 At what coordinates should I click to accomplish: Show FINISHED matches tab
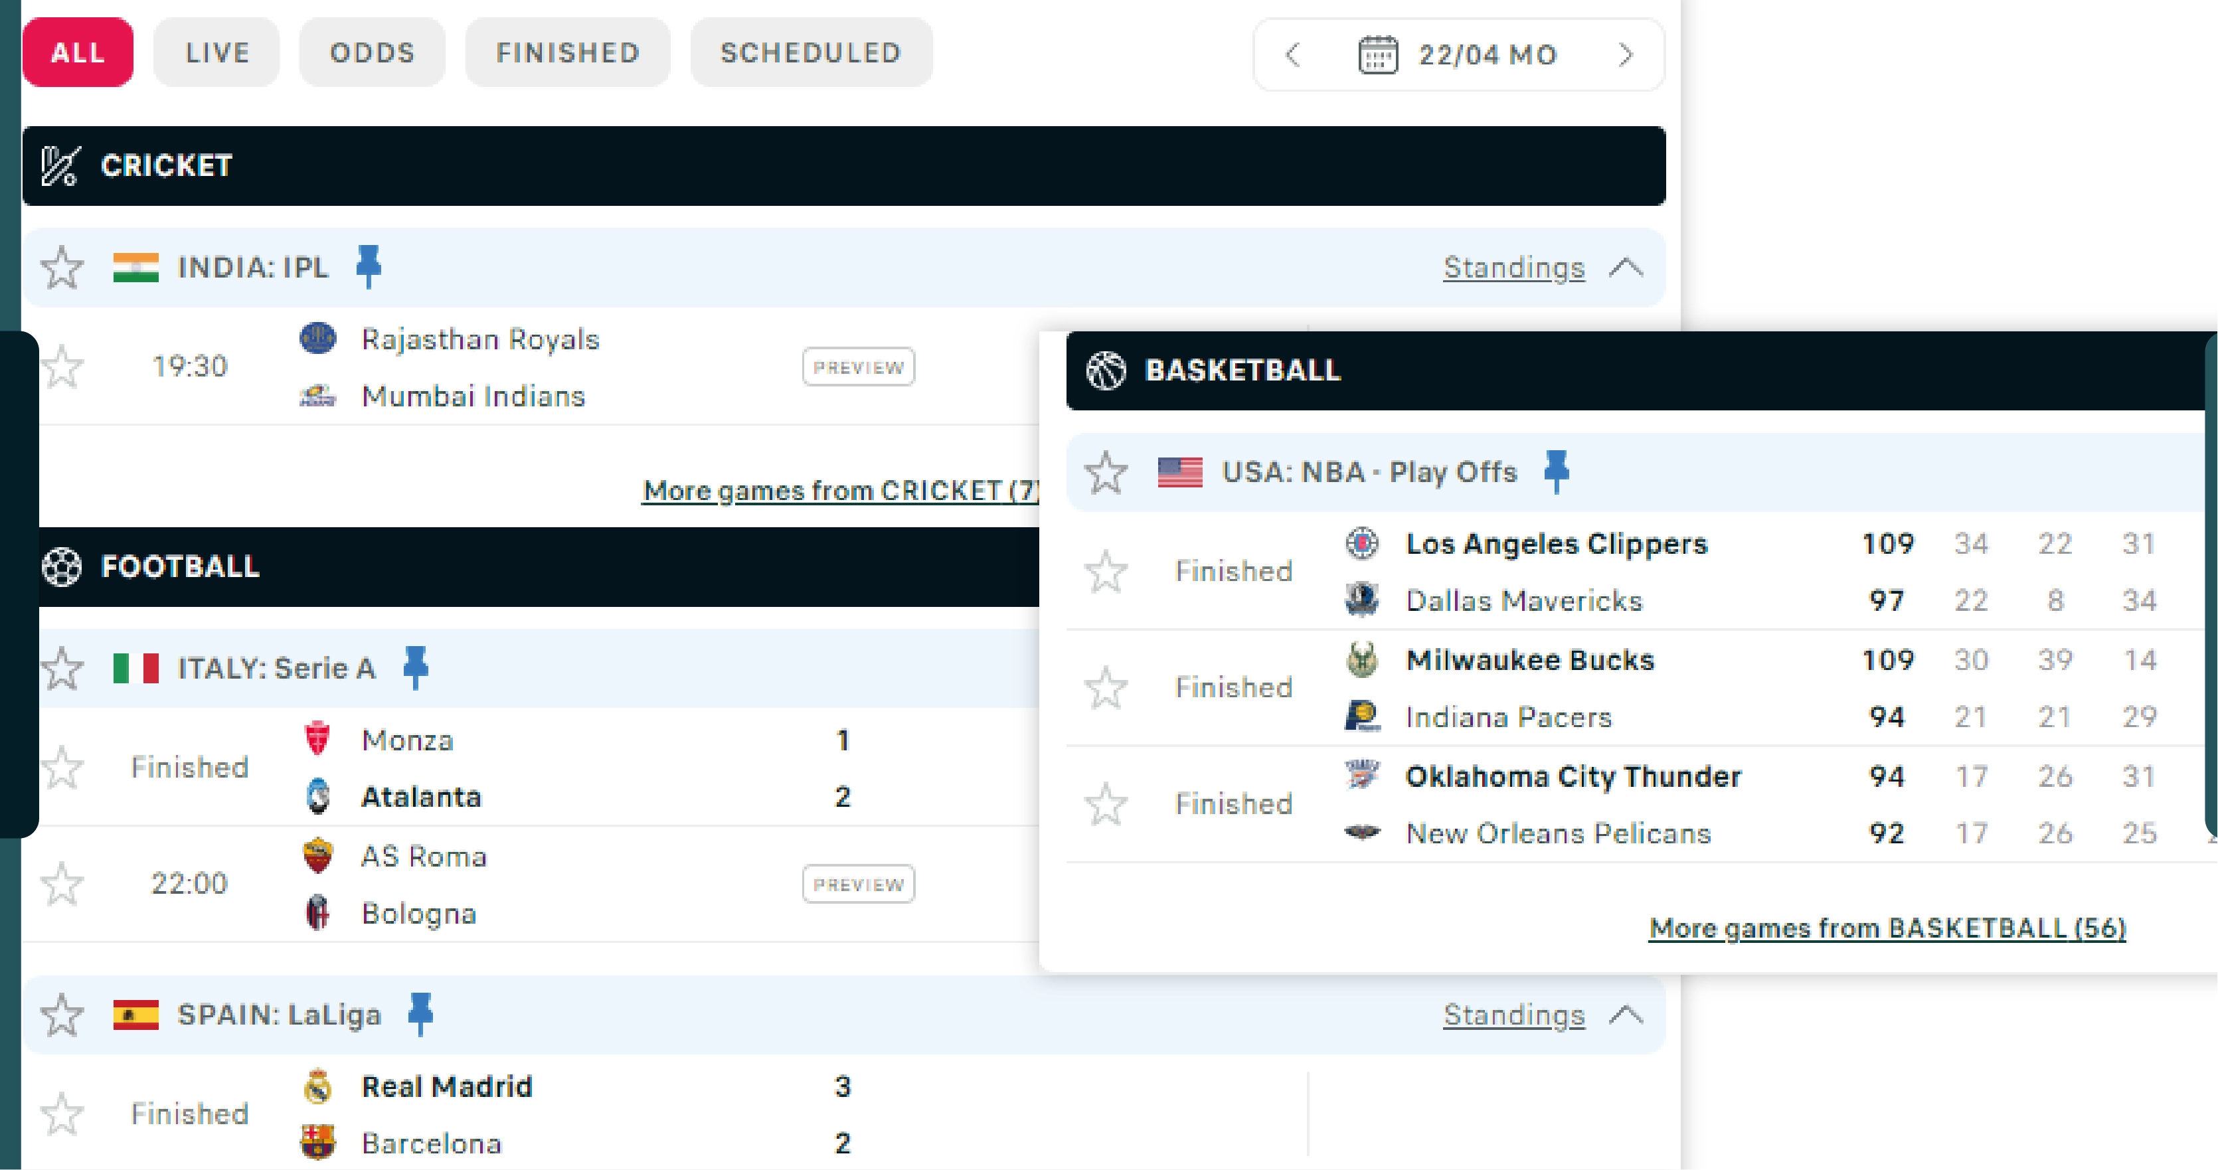coord(568,52)
